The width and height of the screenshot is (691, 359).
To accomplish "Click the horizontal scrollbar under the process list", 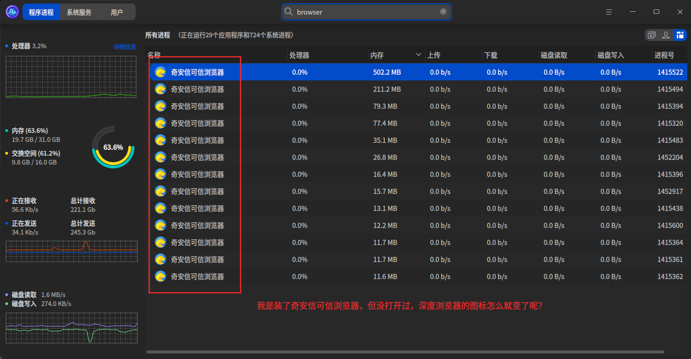I will click(405, 351).
